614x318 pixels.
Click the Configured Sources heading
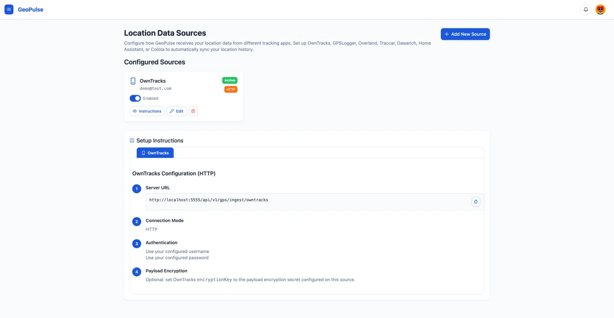coord(155,62)
